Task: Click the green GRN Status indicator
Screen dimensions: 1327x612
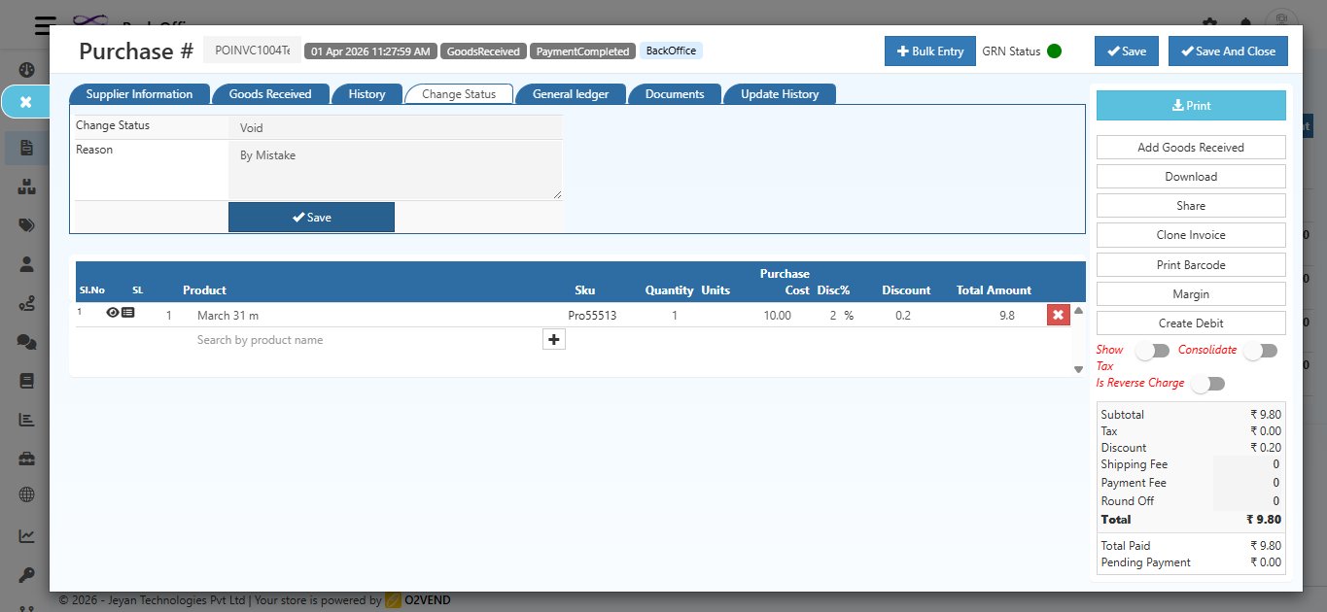Action: (x=1054, y=51)
